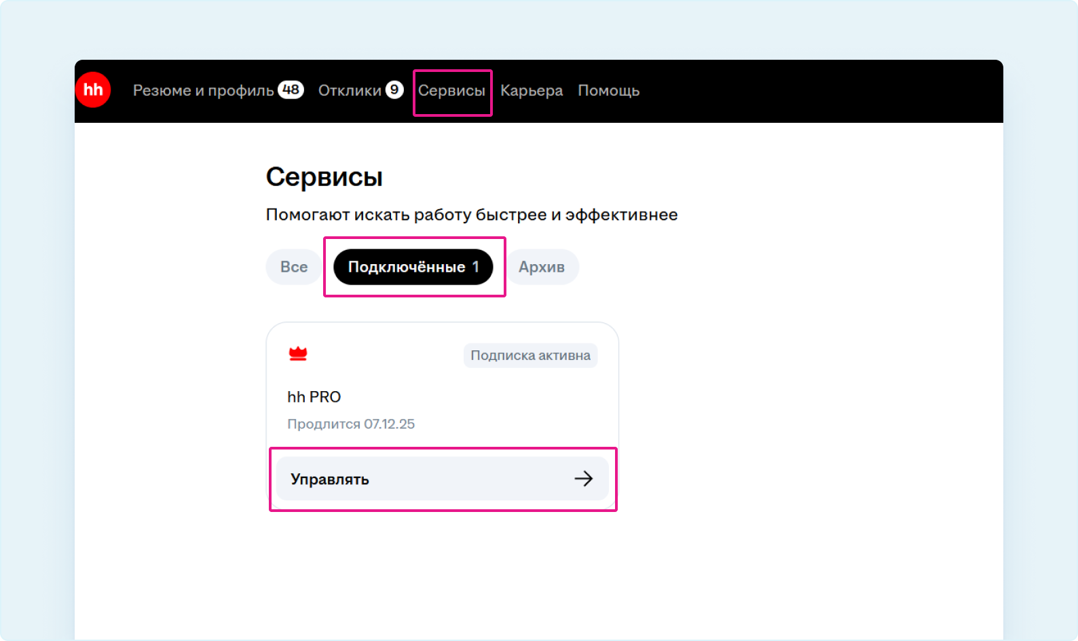
Task: Go to the Карьера menu item
Action: click(532, 91)
